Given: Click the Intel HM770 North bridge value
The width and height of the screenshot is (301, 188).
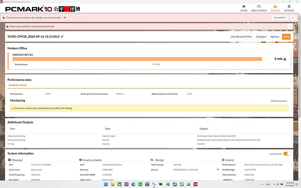Looking at the screenshot, I should pos(250,170).
